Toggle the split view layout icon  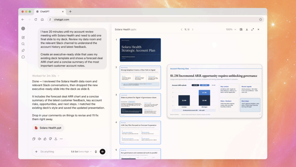pyautogui.click(x=241, y=29)
